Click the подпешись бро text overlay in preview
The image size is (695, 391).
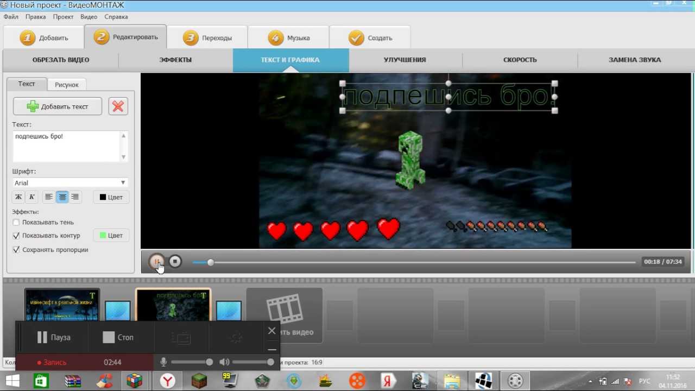448,97
